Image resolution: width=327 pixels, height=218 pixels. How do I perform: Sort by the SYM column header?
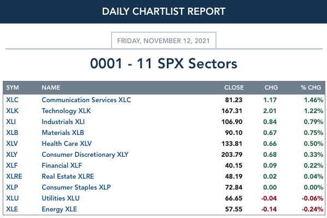(x=13, y=87)
